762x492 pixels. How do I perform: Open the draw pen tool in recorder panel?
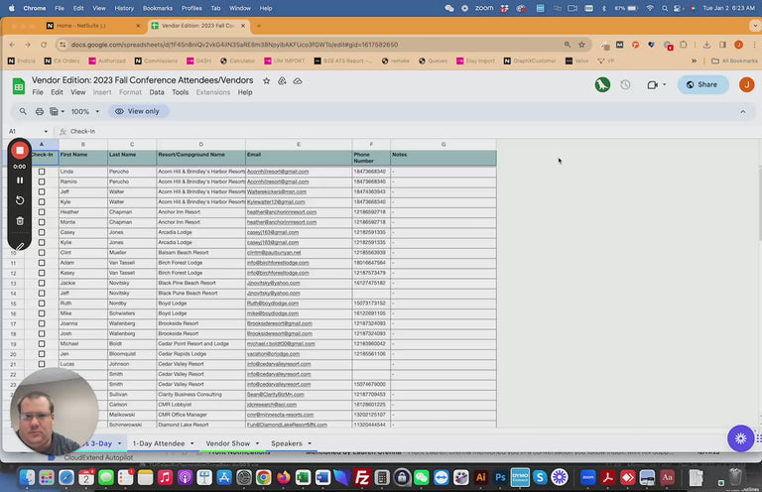20,245
